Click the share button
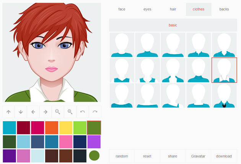 click(x=173, y=156)
